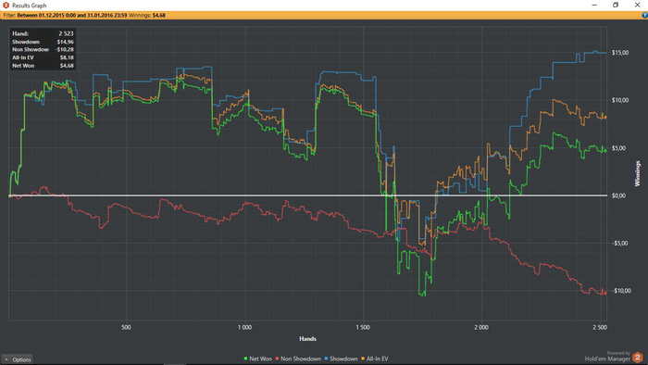Click the blue info icon on filter bar
The width and height of the screenshot is (648, 365).
point(644,16)
